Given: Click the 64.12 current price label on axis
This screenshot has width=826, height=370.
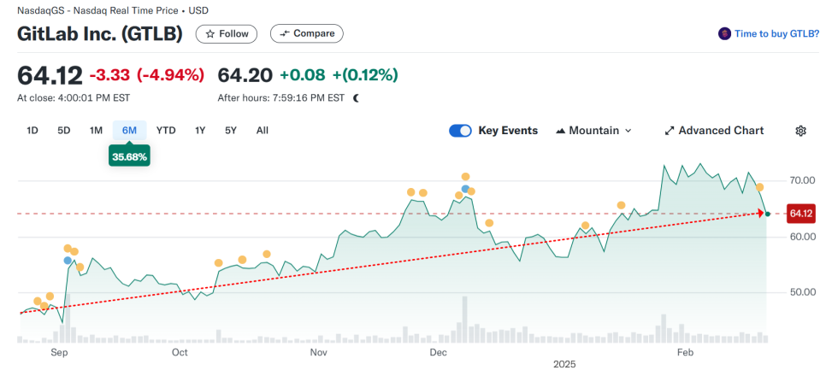Looking at the screenshot, I should click(800, 213).
